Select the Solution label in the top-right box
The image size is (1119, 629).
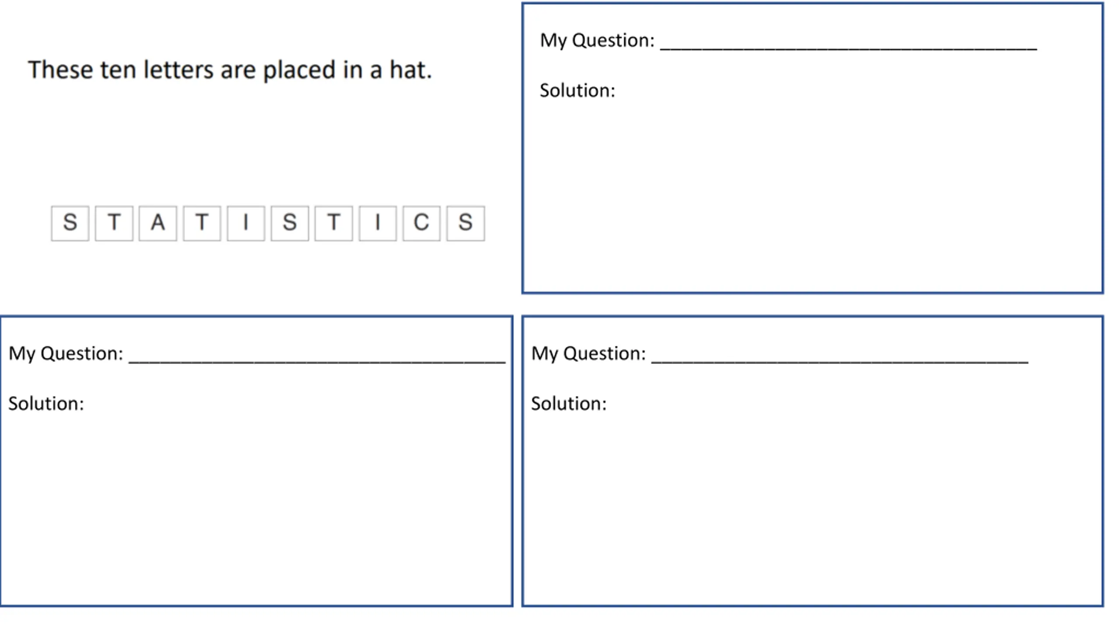(x=577, y=90)
